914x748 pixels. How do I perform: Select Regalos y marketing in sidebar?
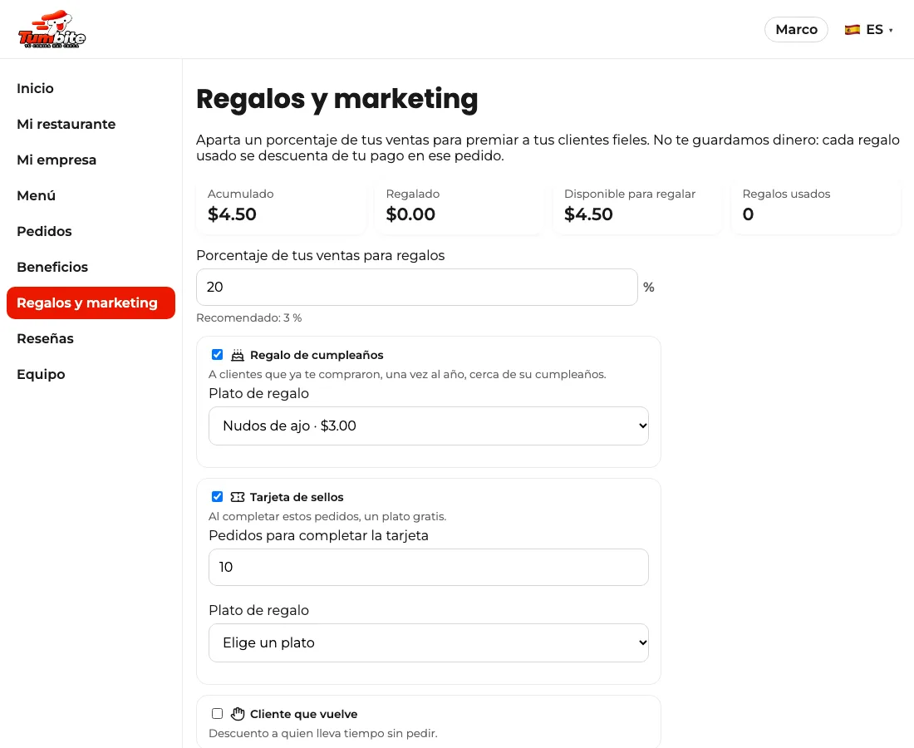[91, 303]
